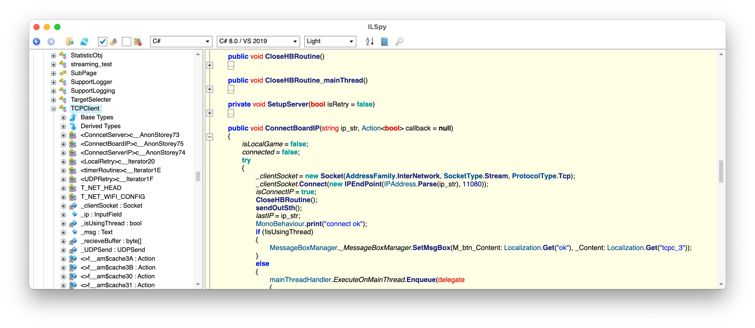This screenshot has height=328, width=755.
Task: Open search with the magnifying glass icon
Action: 399,42
